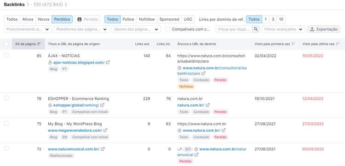This screenshot has height=166, width=345.
Task: Click the calendar icon in Período button
Action: (x=80, y=19)
